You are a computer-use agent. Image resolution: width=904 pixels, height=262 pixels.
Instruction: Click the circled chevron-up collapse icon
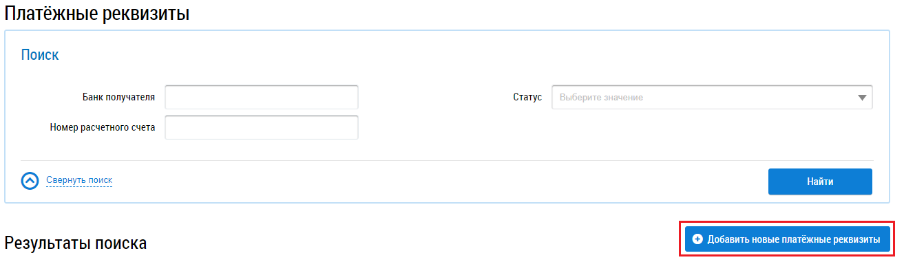coord(30,180)
